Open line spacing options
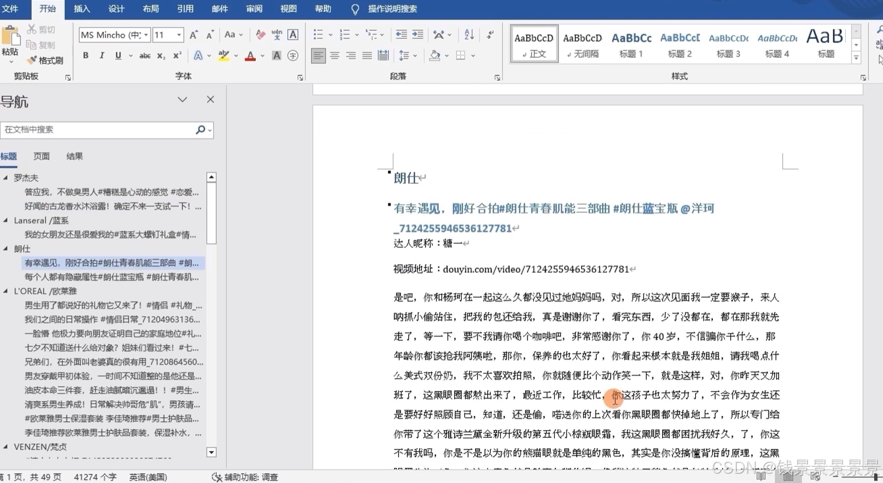 (404, 56)
